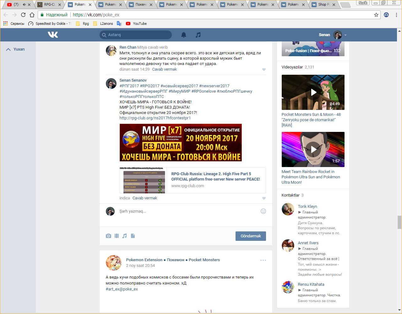
Task: Open Torik Kleyn contact
Action: [307, 207]
